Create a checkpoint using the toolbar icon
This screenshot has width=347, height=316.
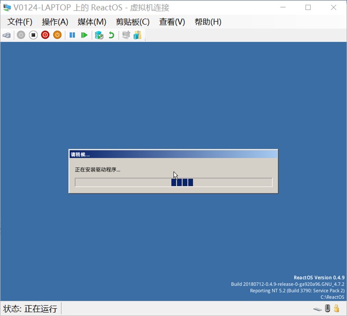(x=99, y=35)
